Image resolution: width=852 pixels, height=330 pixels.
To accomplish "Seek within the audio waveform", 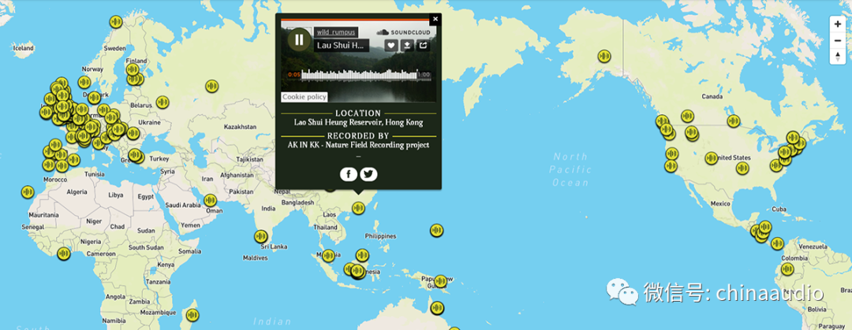I will pos(359,75).
